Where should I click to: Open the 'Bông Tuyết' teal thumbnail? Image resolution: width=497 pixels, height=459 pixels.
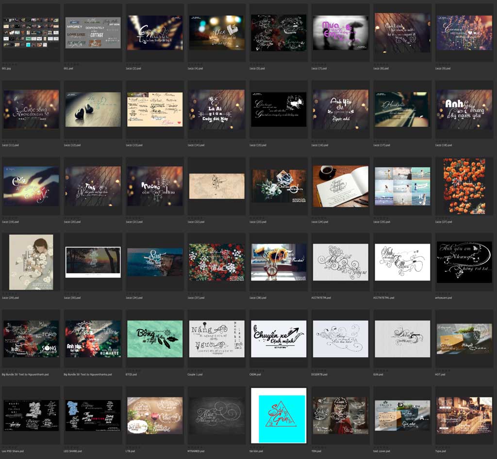[x=155, y=339]
